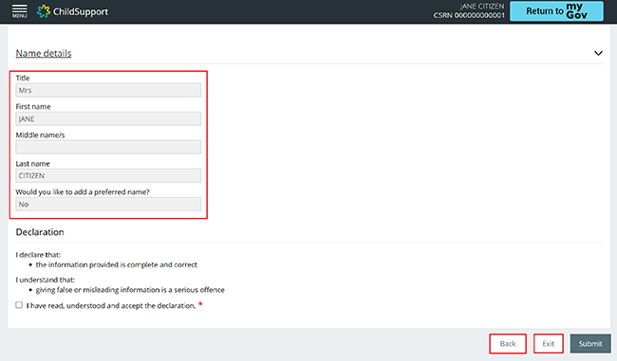Click the JANE CITIZEN user name text
Screen dimensions: 617x361
(x=482, y=7)
